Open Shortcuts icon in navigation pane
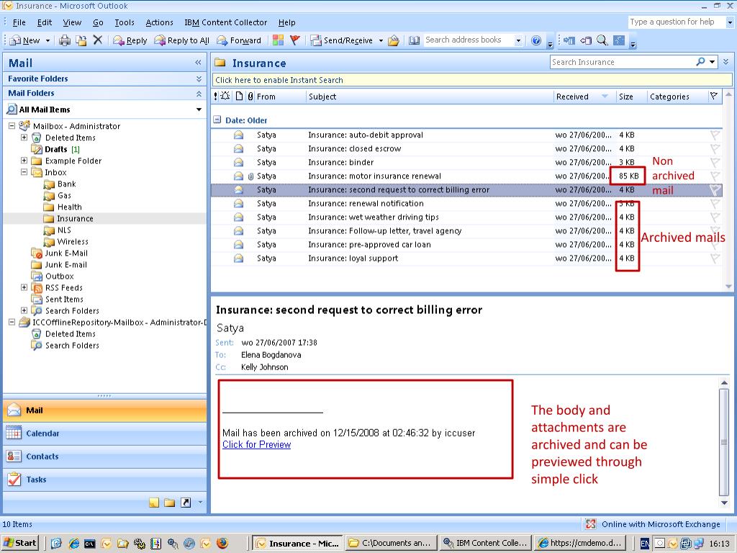The image size is (737, 553). (185, 503)
